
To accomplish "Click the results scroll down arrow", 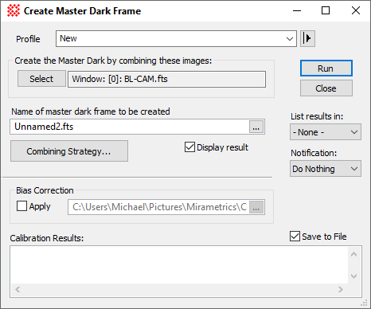I will coord(353,276).
